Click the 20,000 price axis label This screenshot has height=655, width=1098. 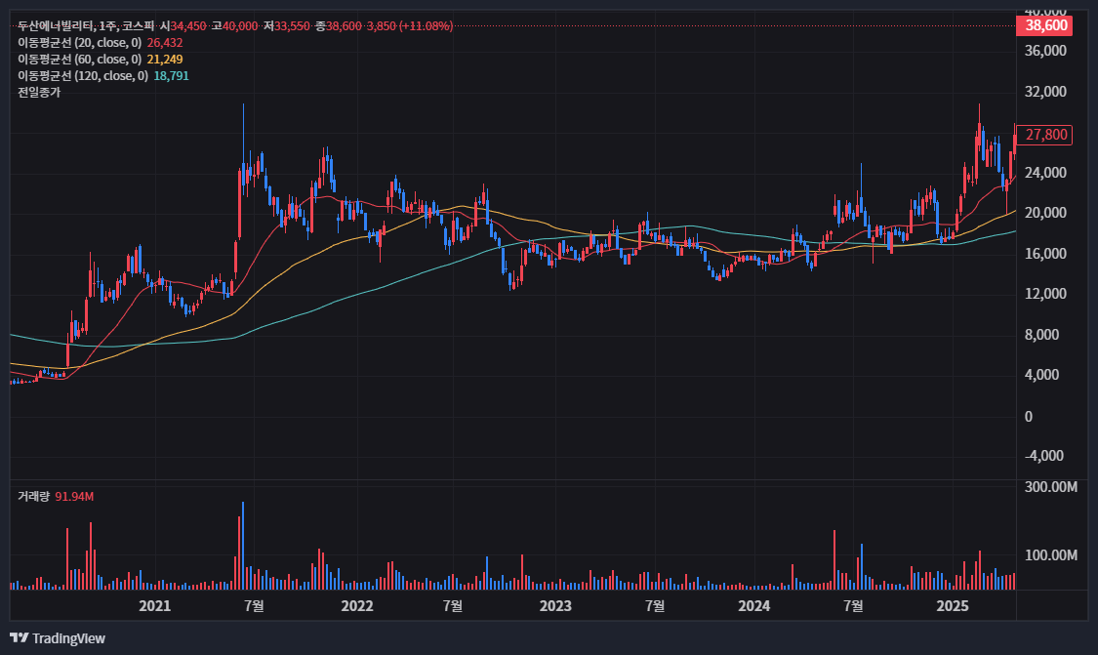point(1045,213)
